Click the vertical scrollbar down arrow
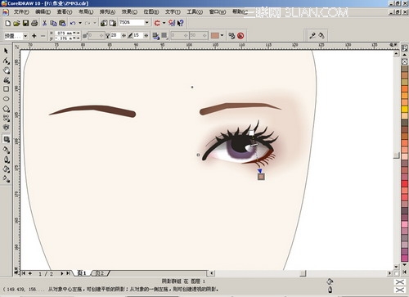The width and height of the screenshot is (409, 297). (396, 267)
